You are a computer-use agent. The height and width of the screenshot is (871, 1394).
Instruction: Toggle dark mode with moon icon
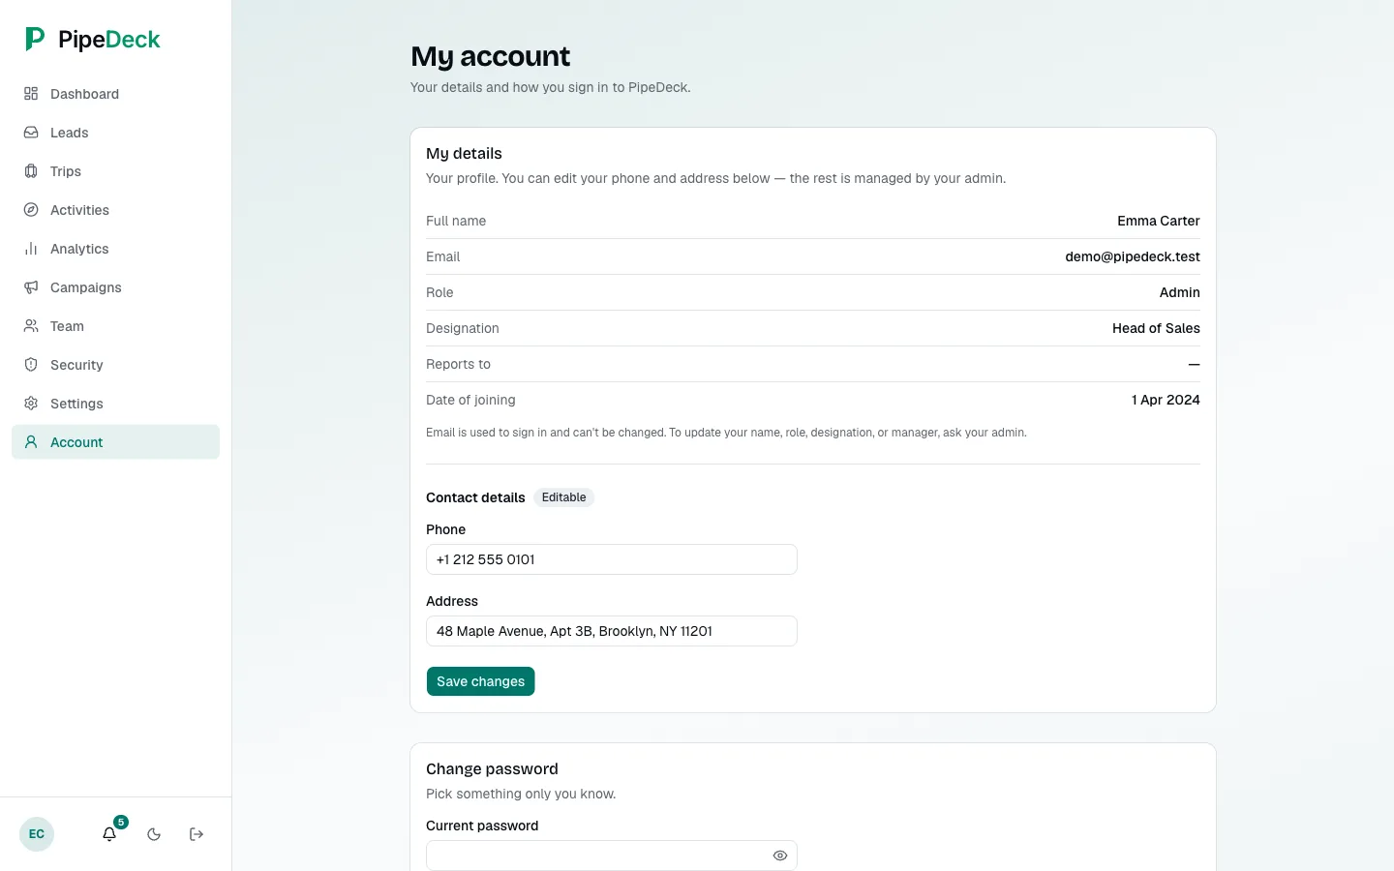[x=154, y=834]
